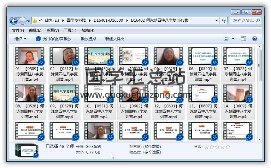The image size is (271, 168).
Task: Click the refresh button beside address bar
Action: point(224,20)
